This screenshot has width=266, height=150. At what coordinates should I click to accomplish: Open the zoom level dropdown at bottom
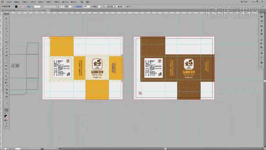[8, 149]
